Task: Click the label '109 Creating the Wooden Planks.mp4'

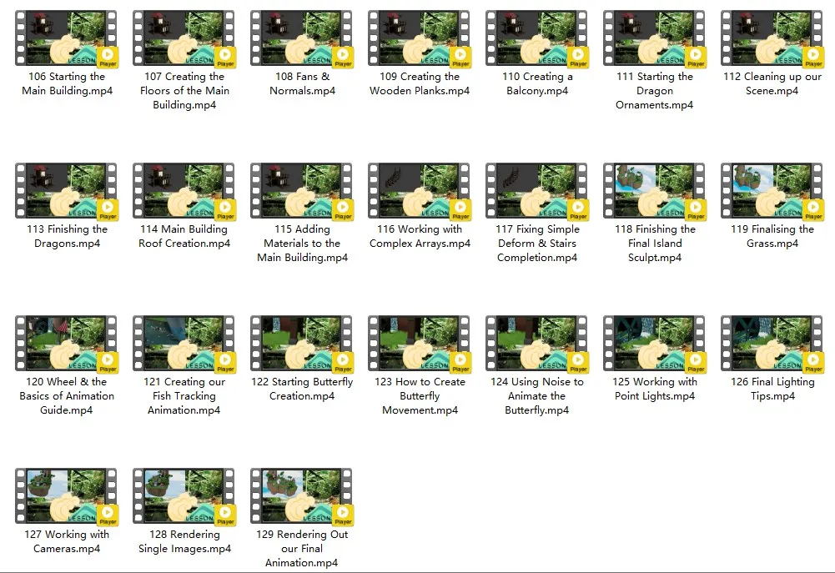Action: click(x=420, y=83)
